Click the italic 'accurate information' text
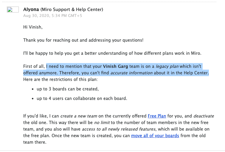The height and width of the screenshot is (152, 225). tap(131, 73)
